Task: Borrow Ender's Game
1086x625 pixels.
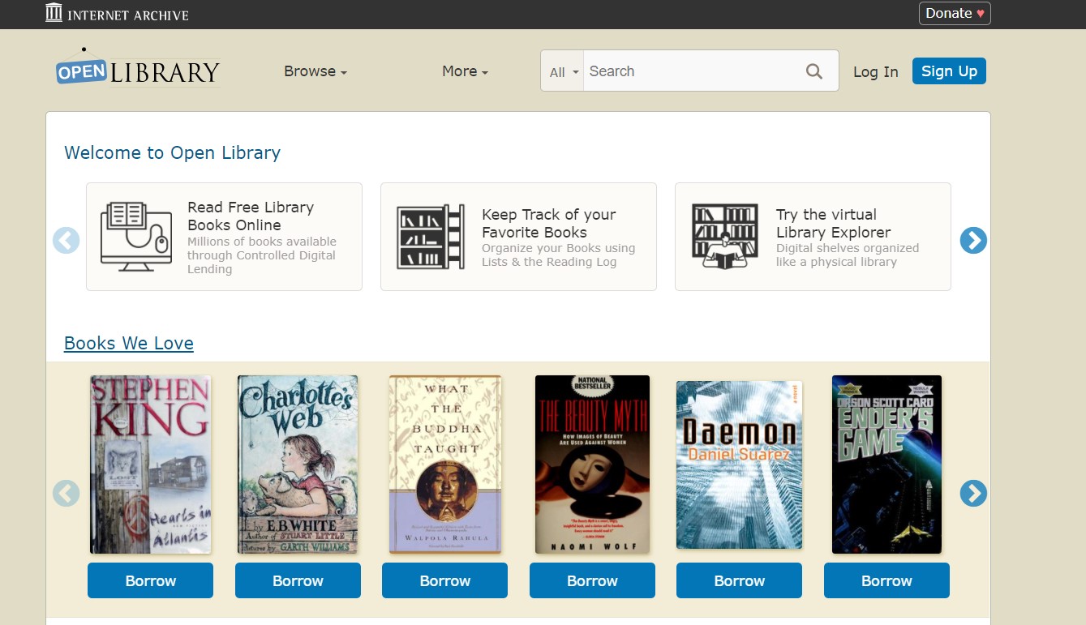Action: [x=886, y=580]
